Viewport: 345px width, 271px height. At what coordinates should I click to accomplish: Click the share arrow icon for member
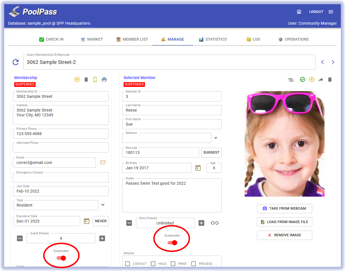(321, 80)
